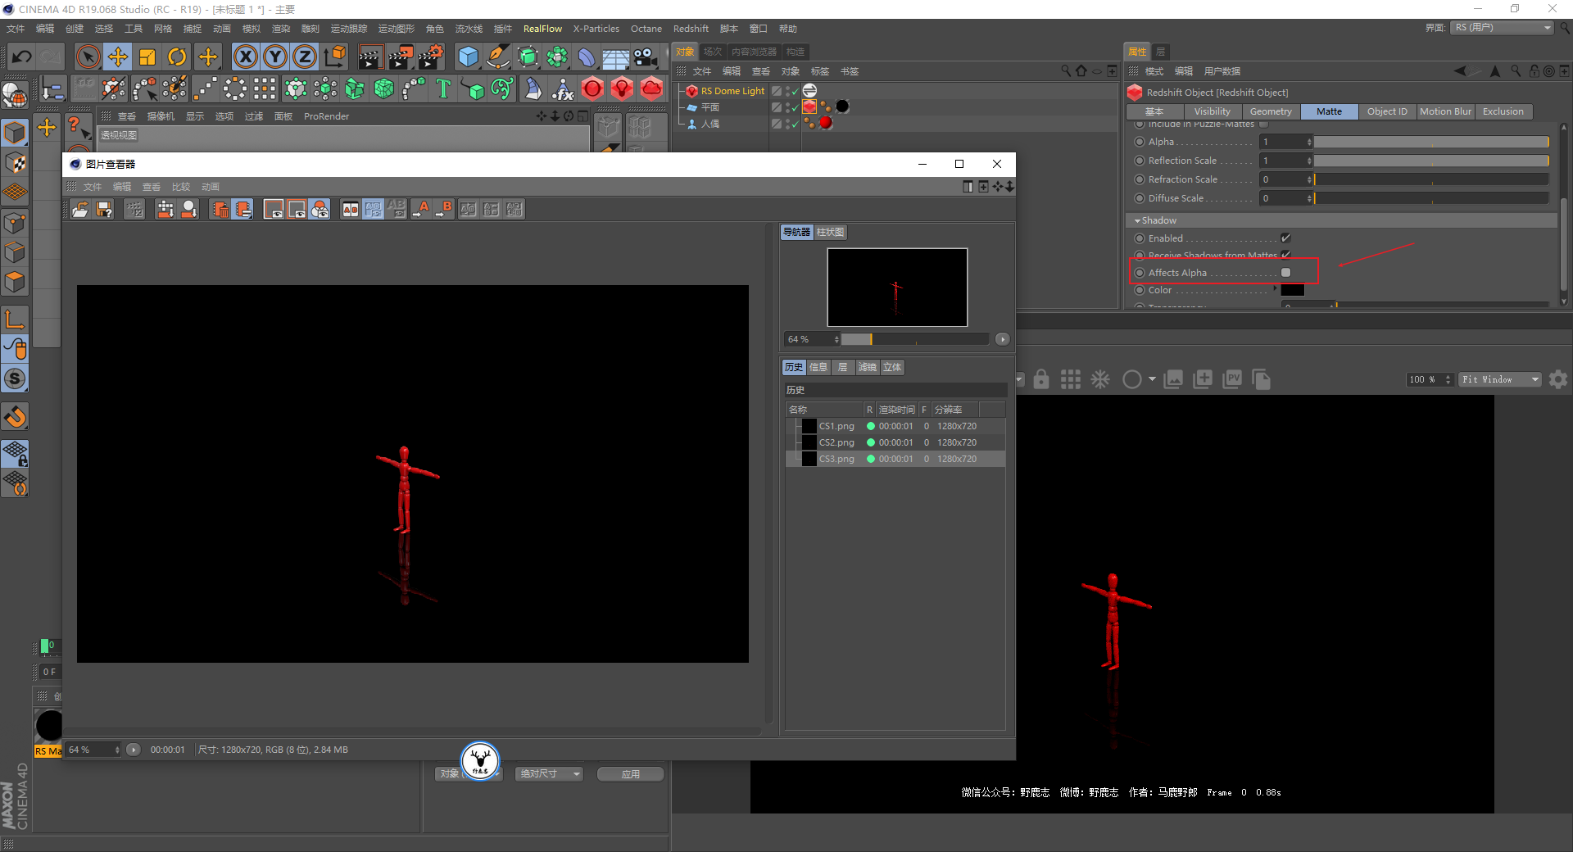Enable the Affects Alpha checkbox

pyautogui.click(x=1285, y=273)
